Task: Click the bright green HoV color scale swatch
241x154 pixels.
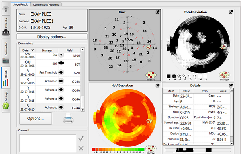Action: pos(143,149)
